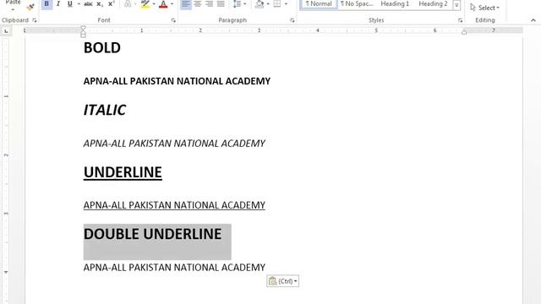541x304 pixels.
Task: Click the ITALIC heading text
Action: click(x=105, y=110)
